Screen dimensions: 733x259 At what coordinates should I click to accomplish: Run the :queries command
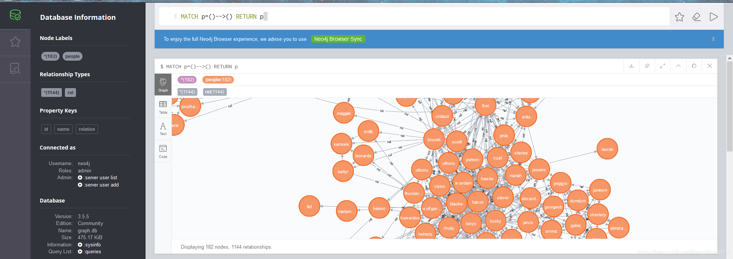(x=89, y=252)
